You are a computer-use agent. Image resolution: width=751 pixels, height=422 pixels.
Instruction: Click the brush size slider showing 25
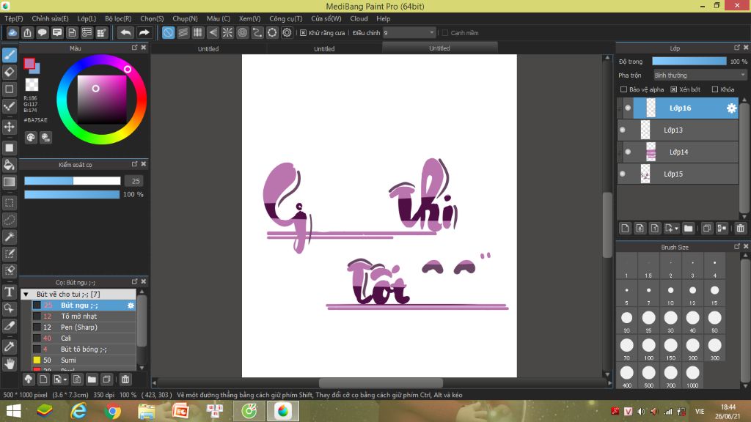(73, 181)
